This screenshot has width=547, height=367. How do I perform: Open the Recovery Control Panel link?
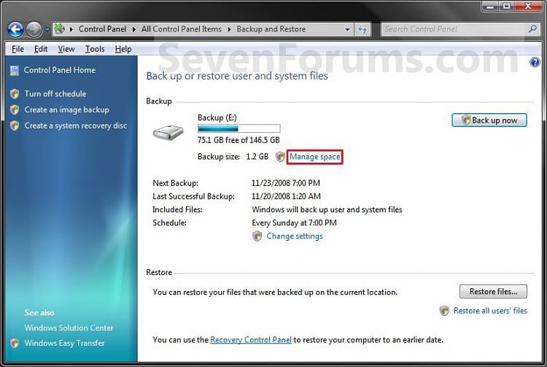(x=251, y=340)
